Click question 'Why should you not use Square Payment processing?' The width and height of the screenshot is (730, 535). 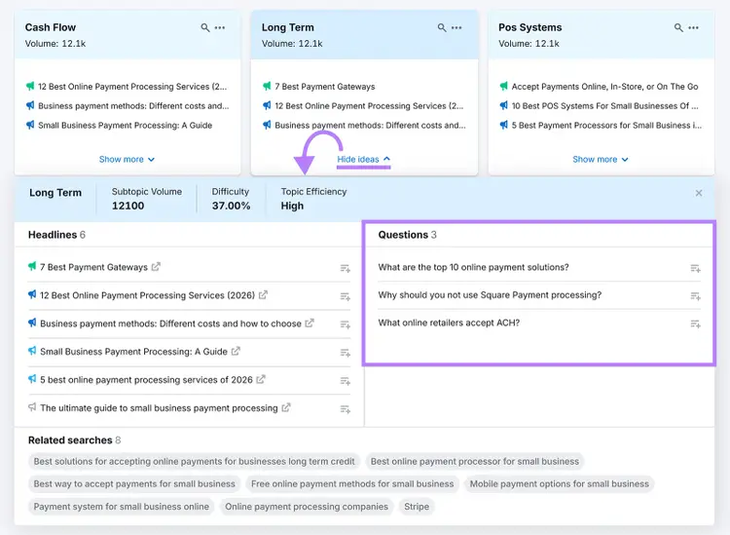[490, 295]
